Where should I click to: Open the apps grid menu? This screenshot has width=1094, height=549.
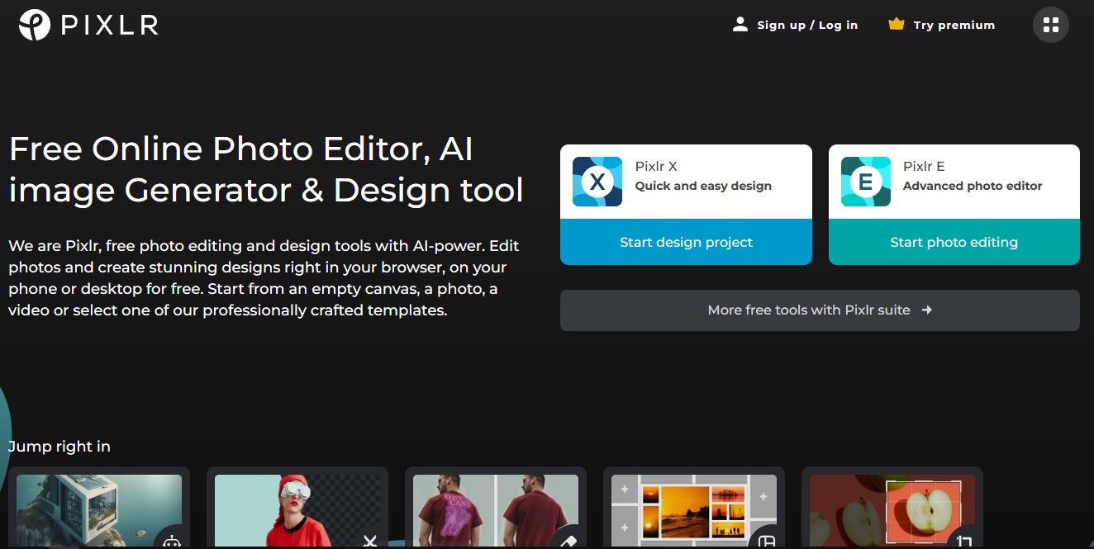(1050, 25)
